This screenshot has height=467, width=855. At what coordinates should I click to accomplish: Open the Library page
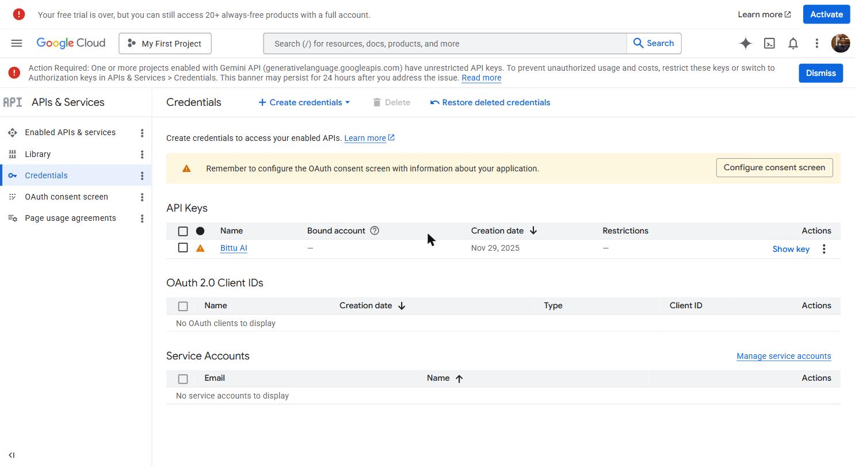click(38, 154)
